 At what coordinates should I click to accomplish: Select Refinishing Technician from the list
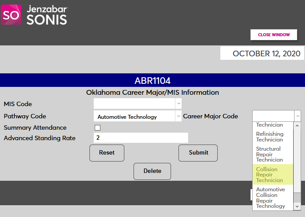(273, 137)
